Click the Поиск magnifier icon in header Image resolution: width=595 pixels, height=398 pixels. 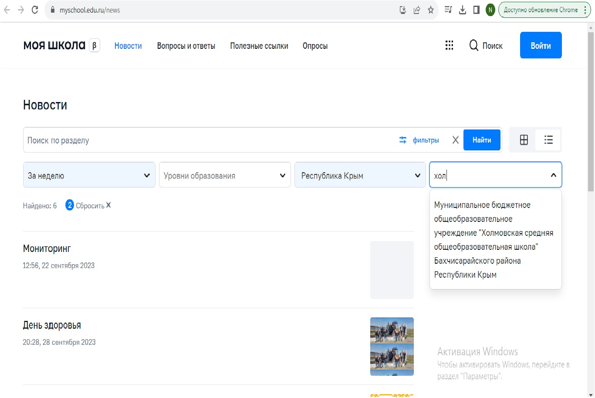coord(473,45)
